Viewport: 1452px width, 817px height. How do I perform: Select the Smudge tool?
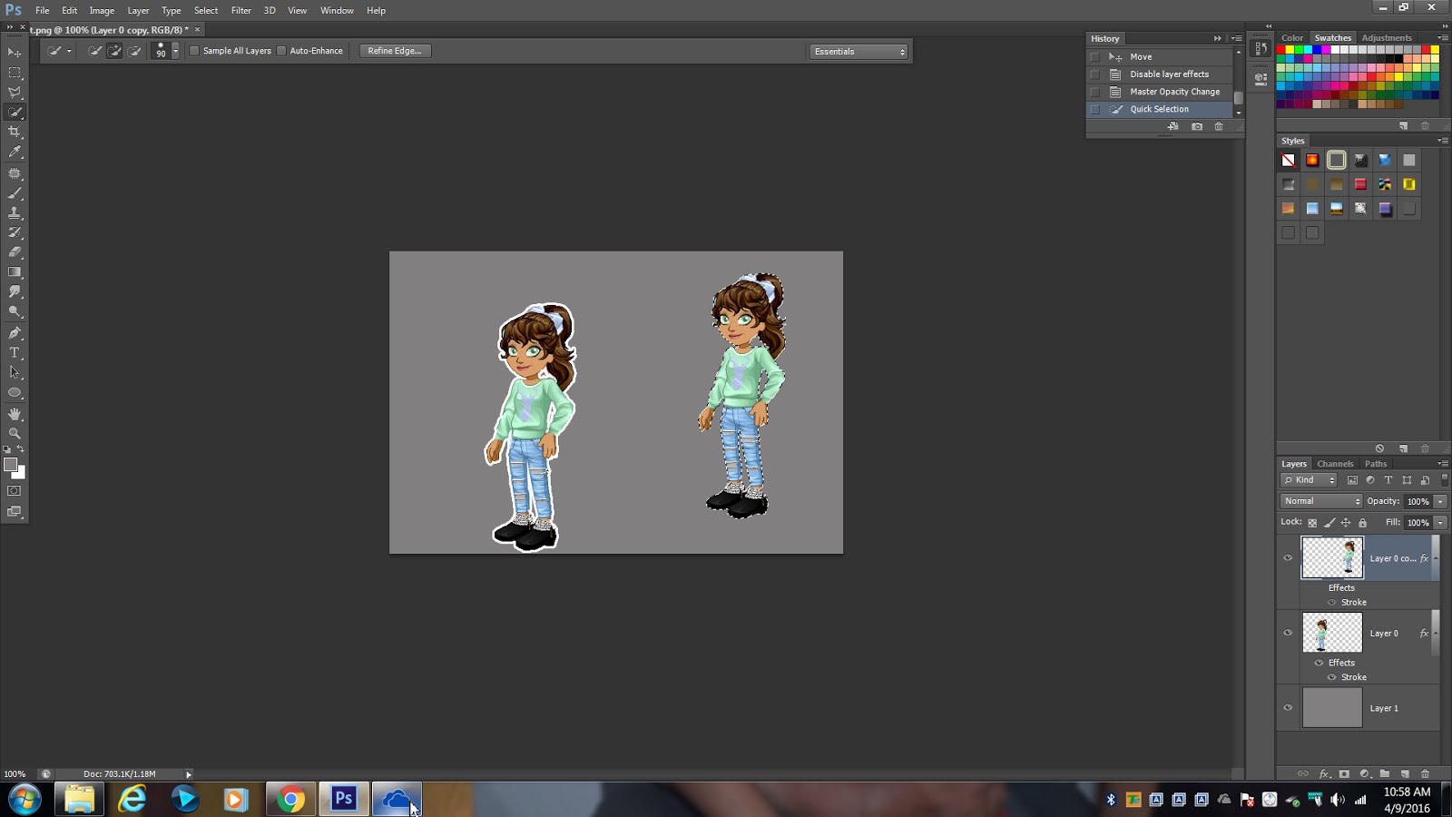point(15,292)
